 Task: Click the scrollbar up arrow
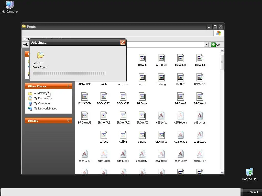click(222, 50)
